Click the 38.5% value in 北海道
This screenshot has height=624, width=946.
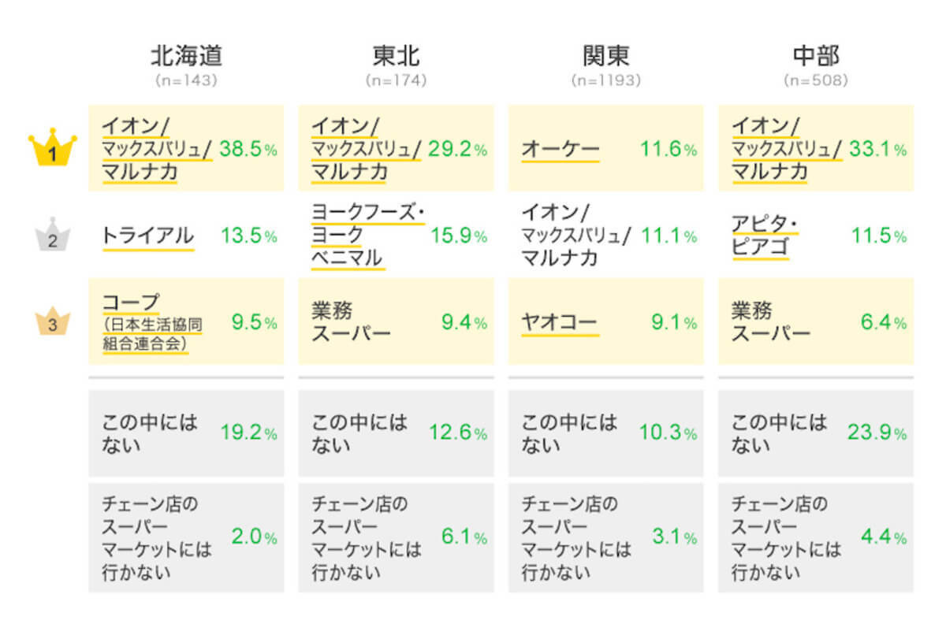pos(248,149)
